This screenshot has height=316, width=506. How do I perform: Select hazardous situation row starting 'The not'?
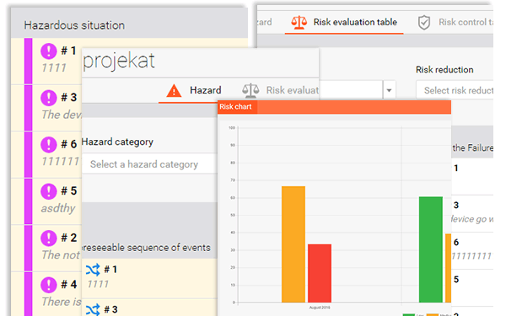point(46,249)
